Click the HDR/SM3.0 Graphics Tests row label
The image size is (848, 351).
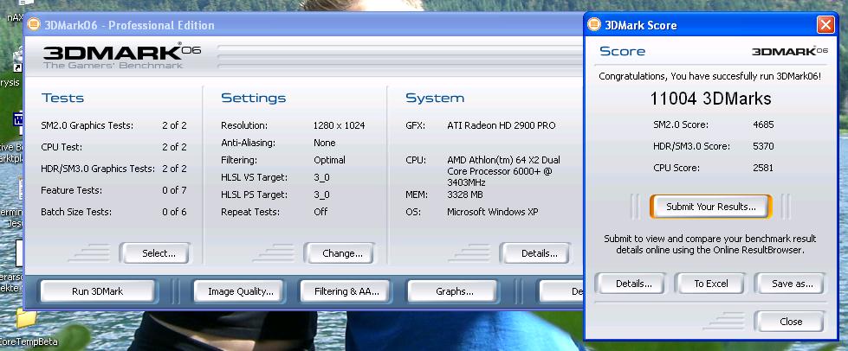click(x=98, y=169)
